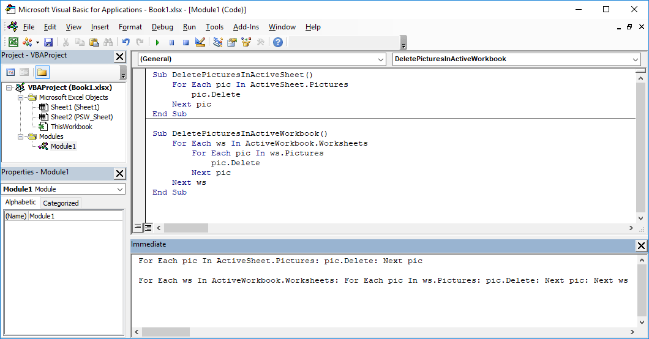
Task: Open the Insert object dropdown arrow in toolbar
Action: (x=37, y=42)
